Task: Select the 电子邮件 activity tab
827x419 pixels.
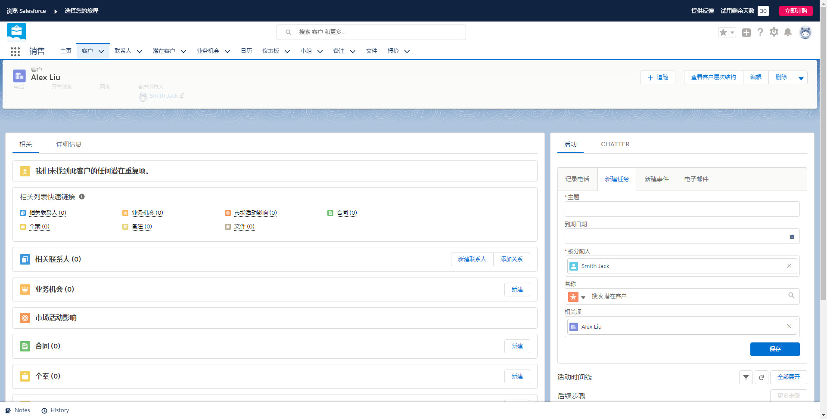Action: 696,179
